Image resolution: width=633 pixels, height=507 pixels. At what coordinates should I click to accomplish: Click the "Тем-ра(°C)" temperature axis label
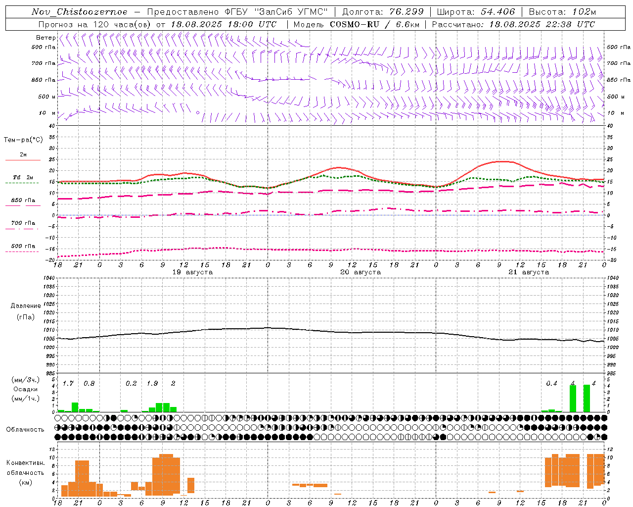(23, 140)
